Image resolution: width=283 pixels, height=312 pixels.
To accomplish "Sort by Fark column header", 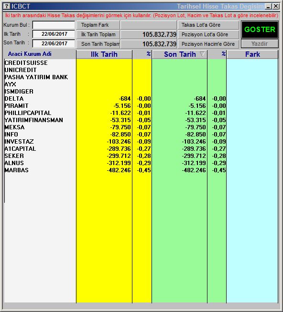I will (252, 54).
